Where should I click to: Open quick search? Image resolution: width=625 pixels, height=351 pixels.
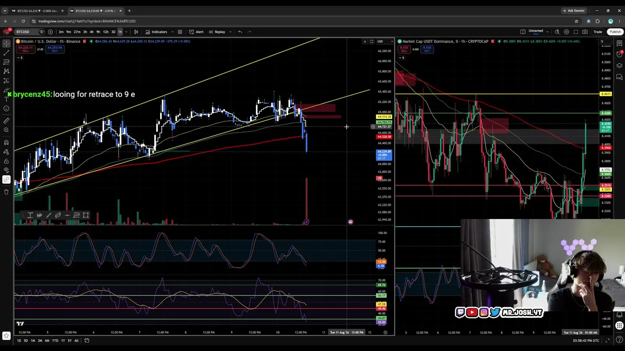(x=557, y=32)
